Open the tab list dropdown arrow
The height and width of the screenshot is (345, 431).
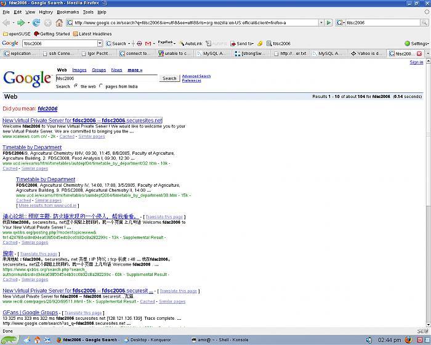[427, 54]
